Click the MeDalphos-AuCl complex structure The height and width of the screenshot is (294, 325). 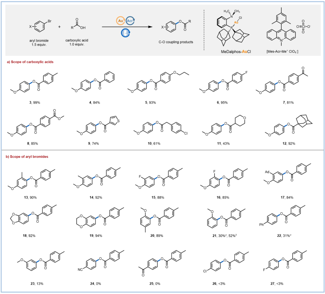click(x=233, y=28)
